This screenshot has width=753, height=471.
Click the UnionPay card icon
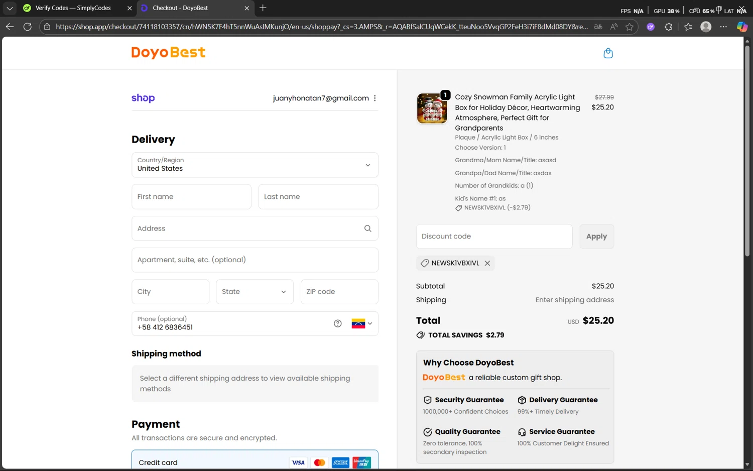(x=361, y=462)
